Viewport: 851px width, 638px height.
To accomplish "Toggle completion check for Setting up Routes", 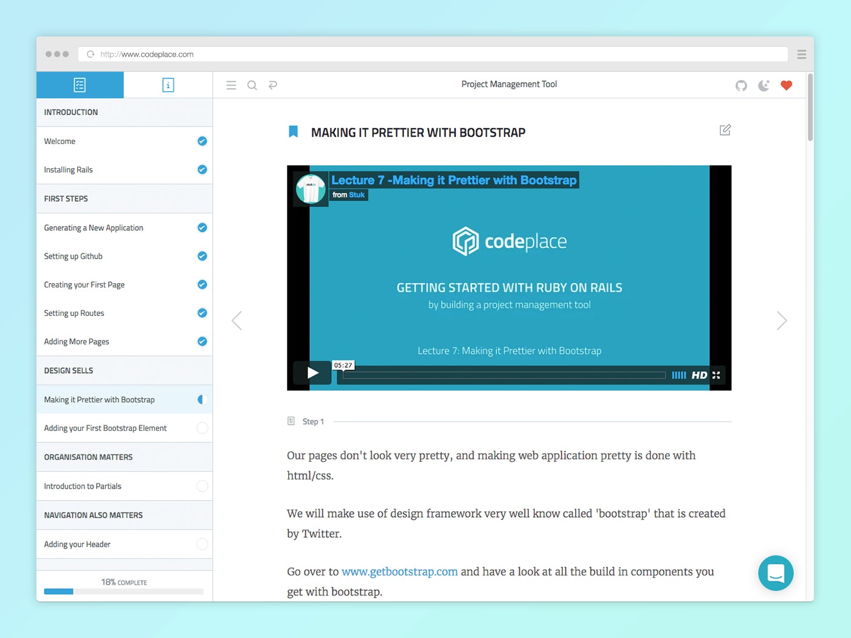I will coord(202,313).
